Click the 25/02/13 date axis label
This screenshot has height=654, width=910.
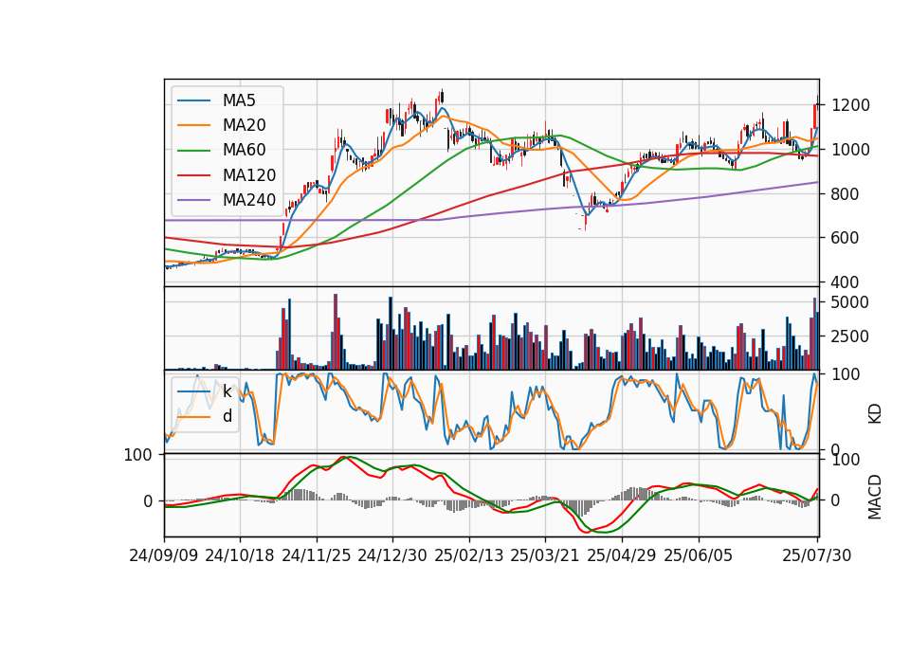coord(469,555)
